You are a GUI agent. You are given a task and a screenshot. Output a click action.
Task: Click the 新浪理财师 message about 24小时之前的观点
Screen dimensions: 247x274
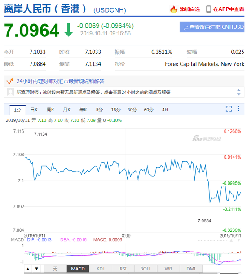point(93,92)
